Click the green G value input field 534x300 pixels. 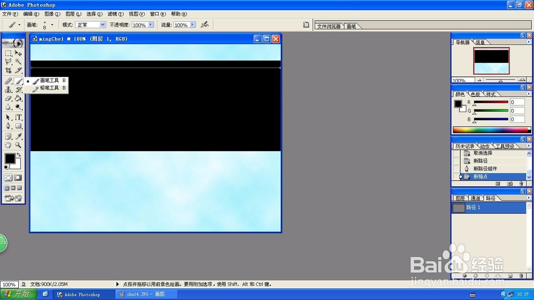[517, 110]
